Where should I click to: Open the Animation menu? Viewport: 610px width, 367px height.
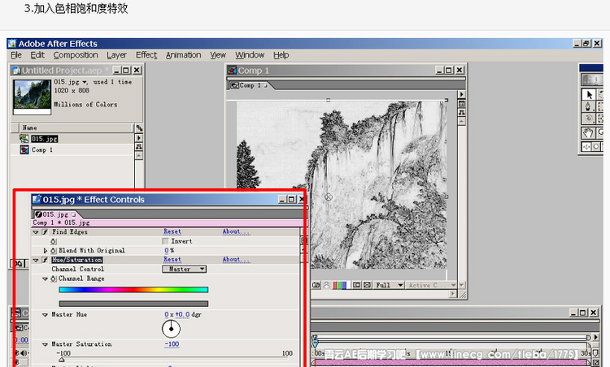(x=183, y=55)
